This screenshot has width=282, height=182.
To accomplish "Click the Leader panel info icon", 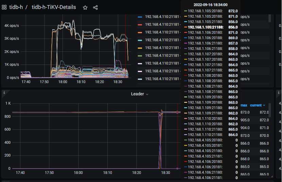I will pos(4,92).
